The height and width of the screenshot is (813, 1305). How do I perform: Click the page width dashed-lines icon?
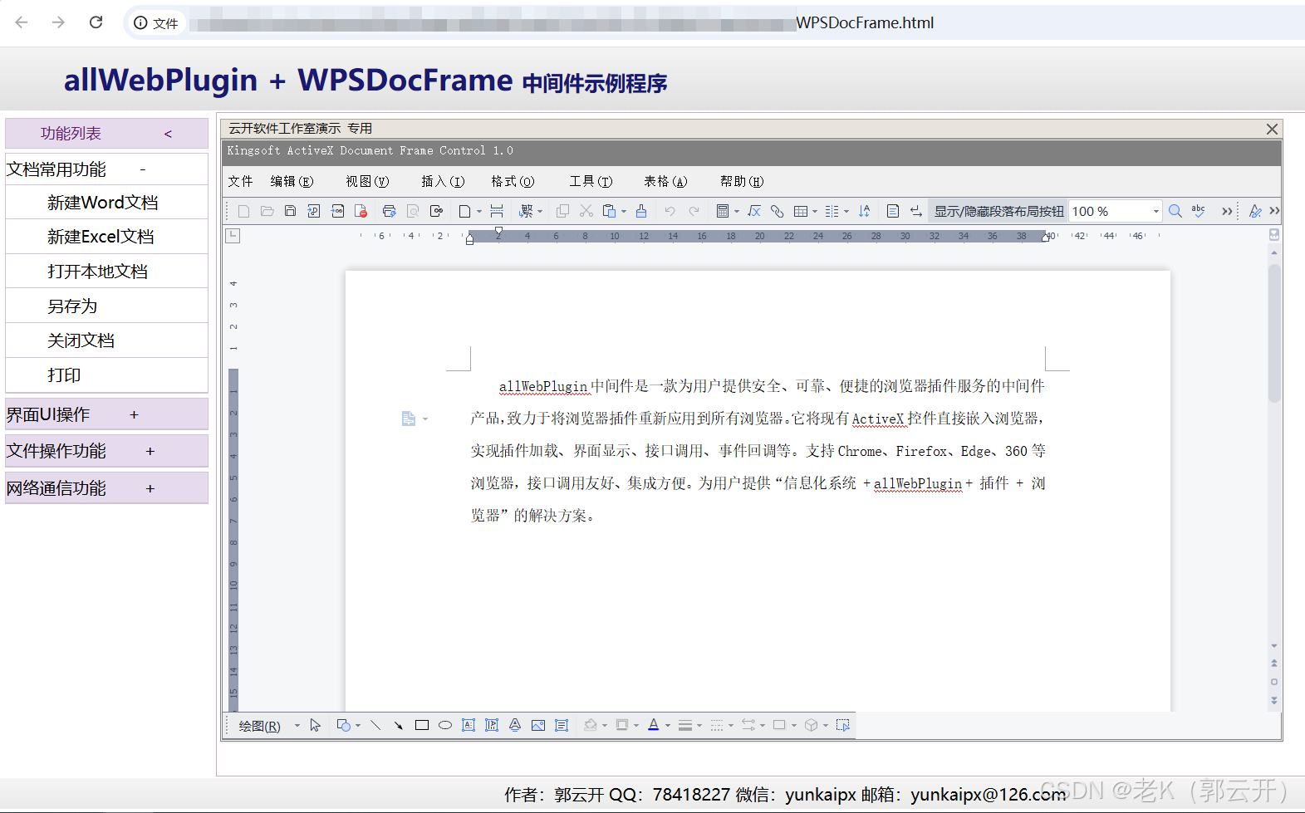tap(497, 211)
